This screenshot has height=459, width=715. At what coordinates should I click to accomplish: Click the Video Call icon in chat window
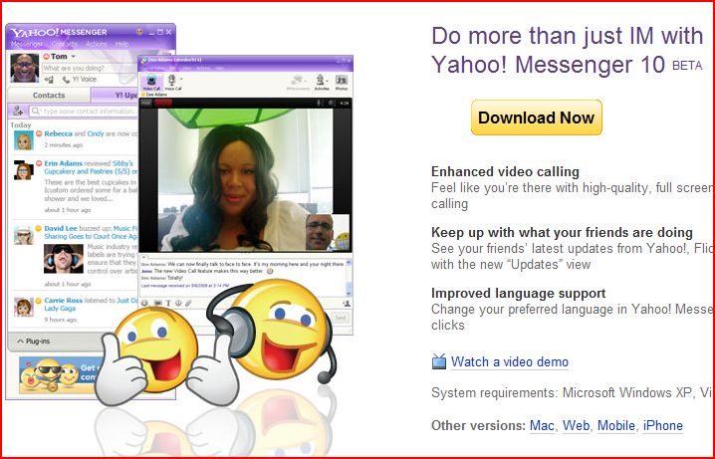(151, 82)
